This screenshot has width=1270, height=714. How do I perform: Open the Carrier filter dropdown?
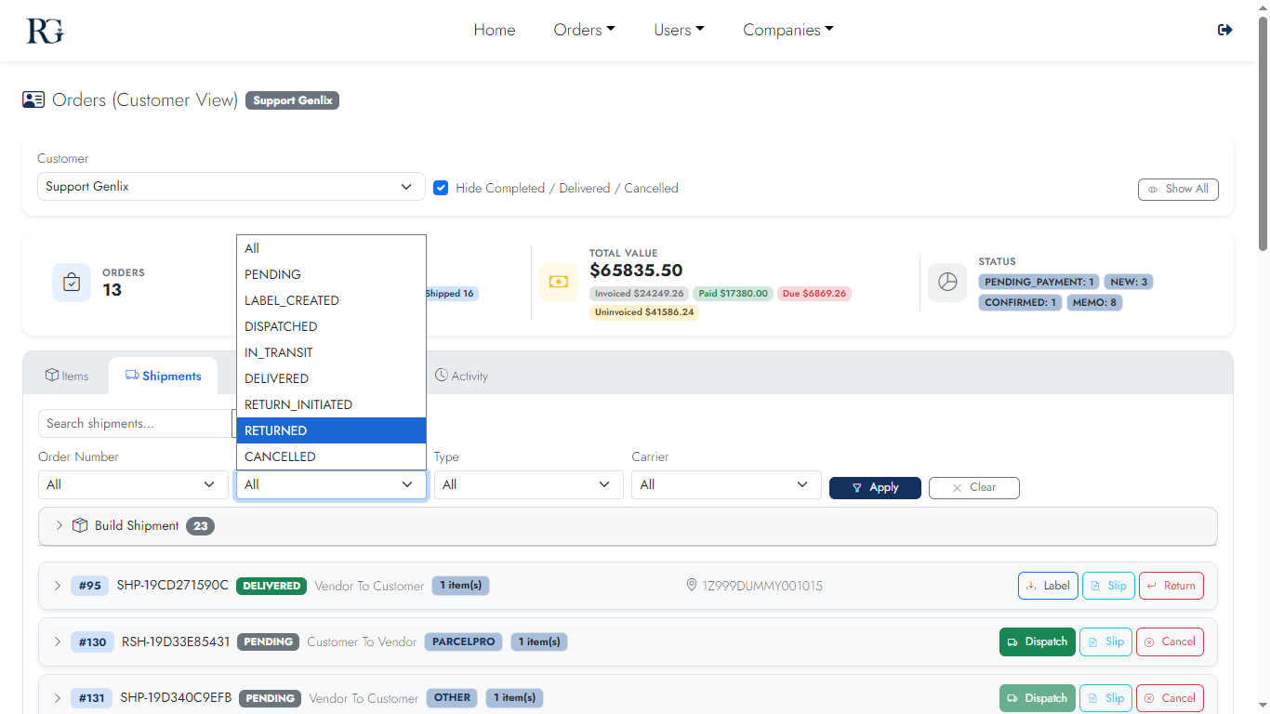coord(725,484)
